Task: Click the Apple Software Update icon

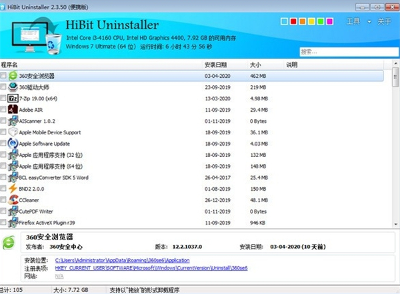Action: (13, 143)
